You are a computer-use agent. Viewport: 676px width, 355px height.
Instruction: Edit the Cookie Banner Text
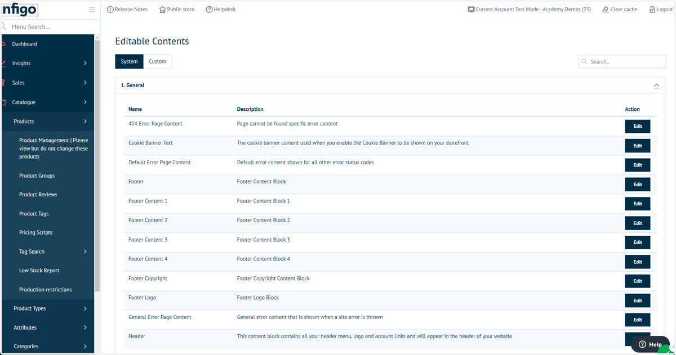pos(638,146)
